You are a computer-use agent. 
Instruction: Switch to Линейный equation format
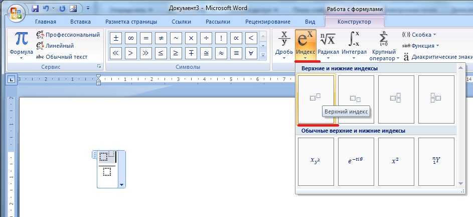(x=59, y=46)
